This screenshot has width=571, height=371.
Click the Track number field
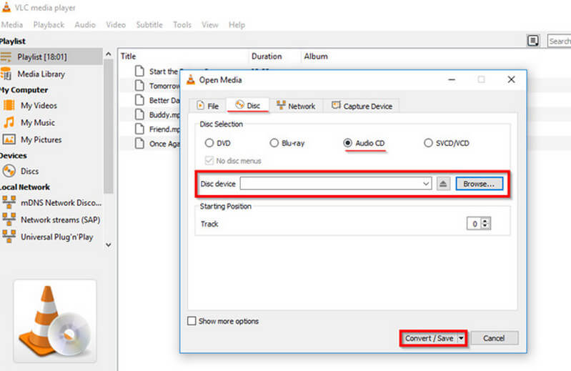point(474,224)
